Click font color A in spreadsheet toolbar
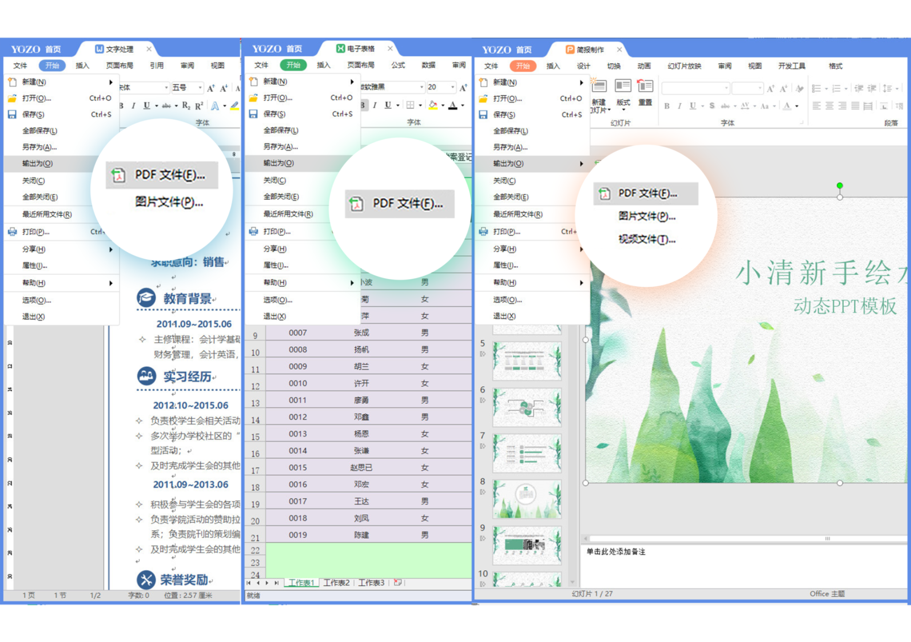 coord(453,105)
